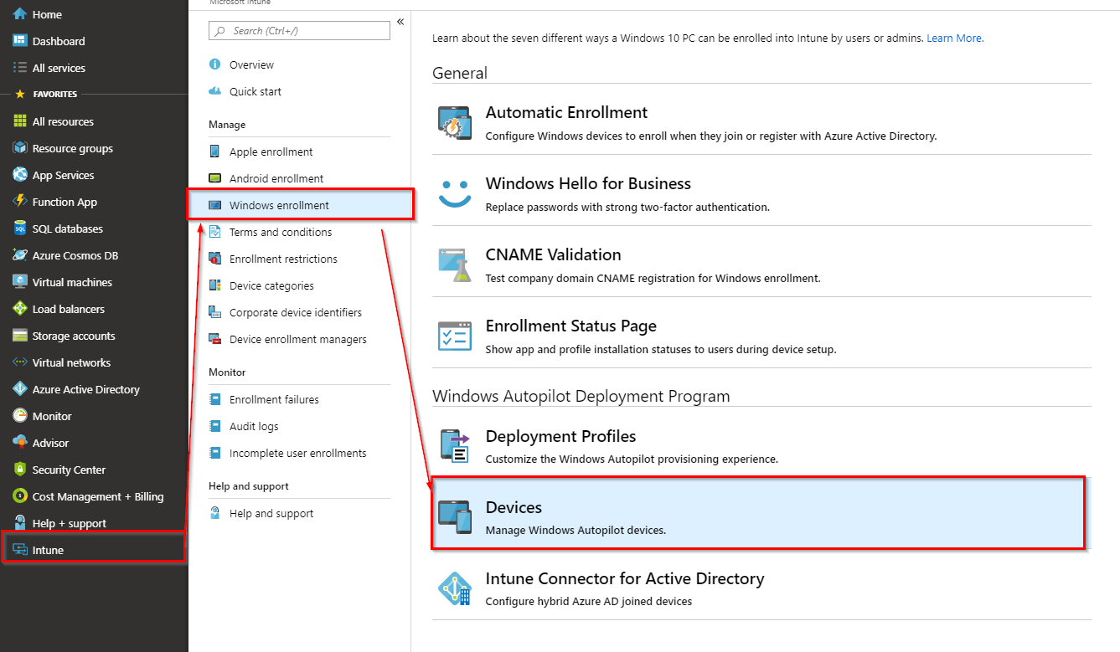This screenshot has width=1120, height=652.
Task: Open the Learn More link
Action: 954,39
